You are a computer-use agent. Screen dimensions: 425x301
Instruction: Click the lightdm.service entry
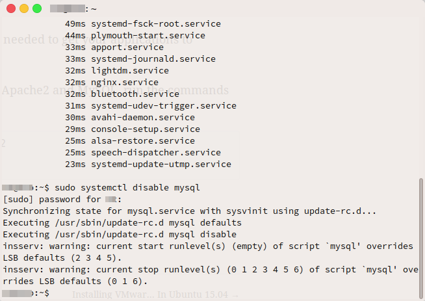(x=130, y=71)
